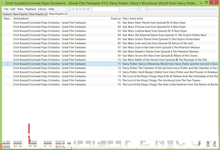Open the View menu
Screen dimensions: 220x150
20,9
